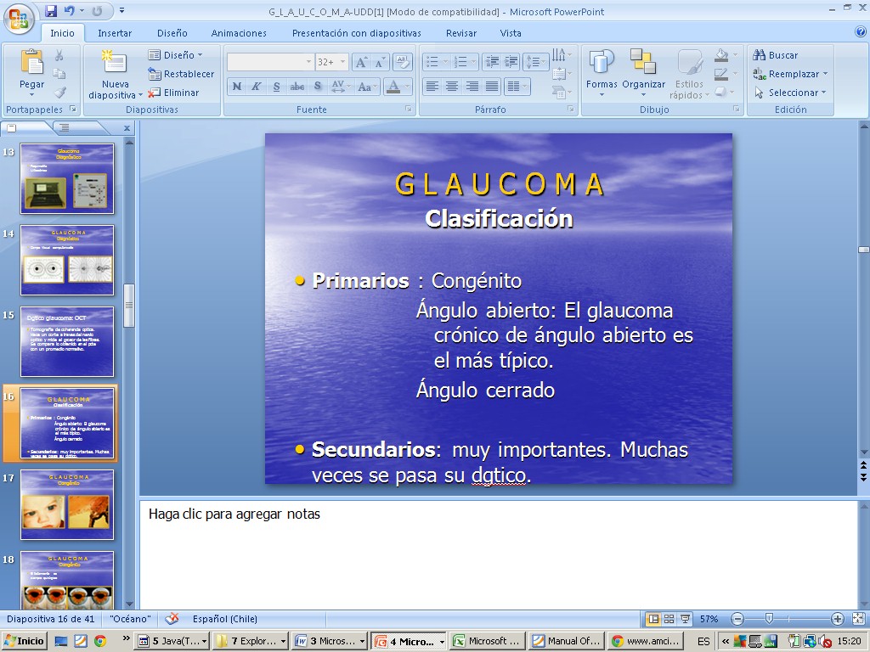Click the Formas shapes icon
The image size is (870, 652).
(602, 70)
